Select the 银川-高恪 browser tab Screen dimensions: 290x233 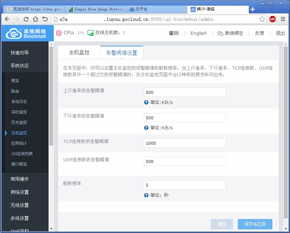[x=218, y=9]
